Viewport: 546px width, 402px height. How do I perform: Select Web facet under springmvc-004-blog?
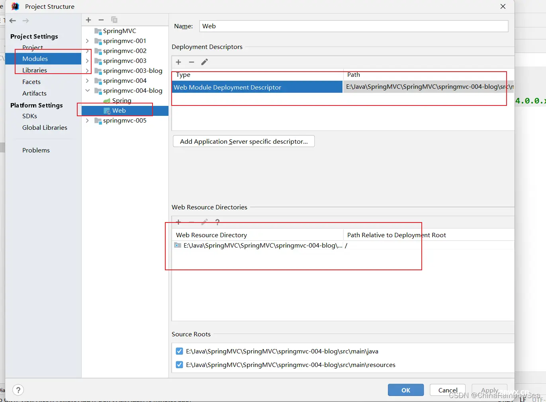(x=119, y=111)
